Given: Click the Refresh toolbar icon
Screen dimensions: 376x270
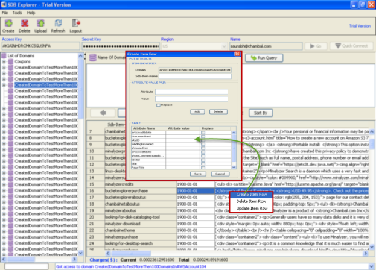Looking at the screenshot, I should pos(58,23).
